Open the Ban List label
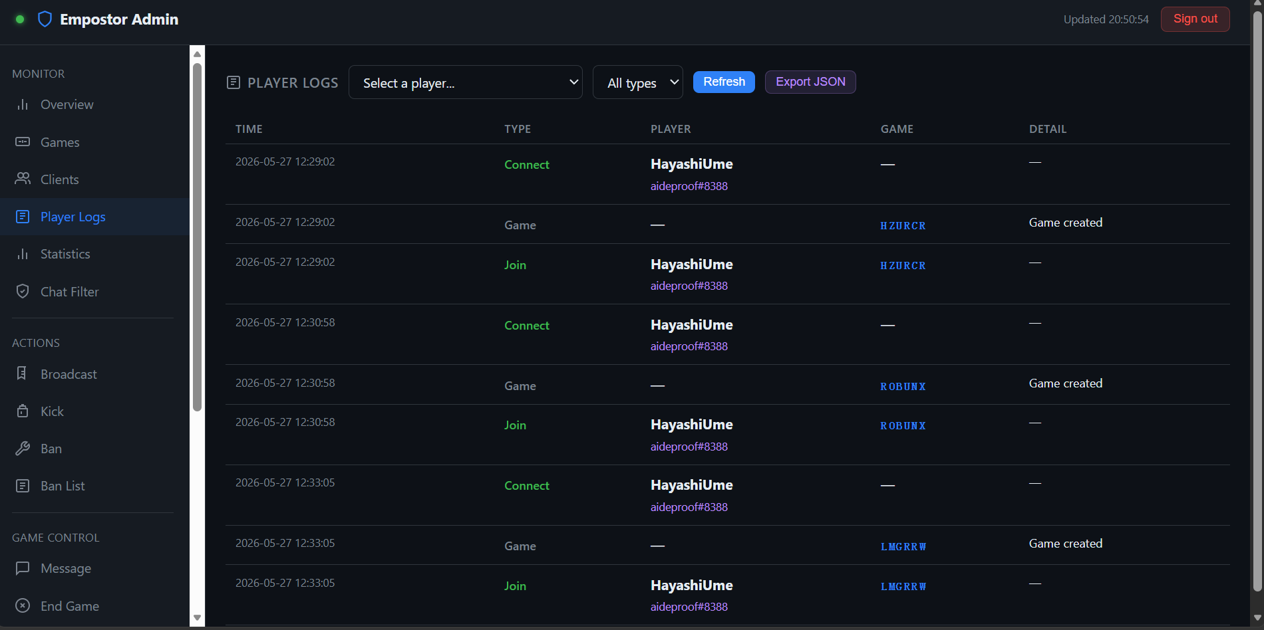The image size is (1264, 630). 63,486
